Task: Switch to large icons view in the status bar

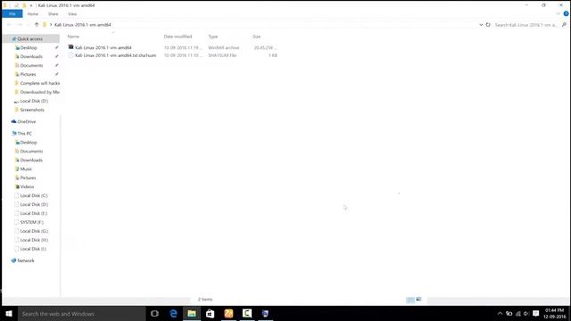Action: tap(418, 300)
